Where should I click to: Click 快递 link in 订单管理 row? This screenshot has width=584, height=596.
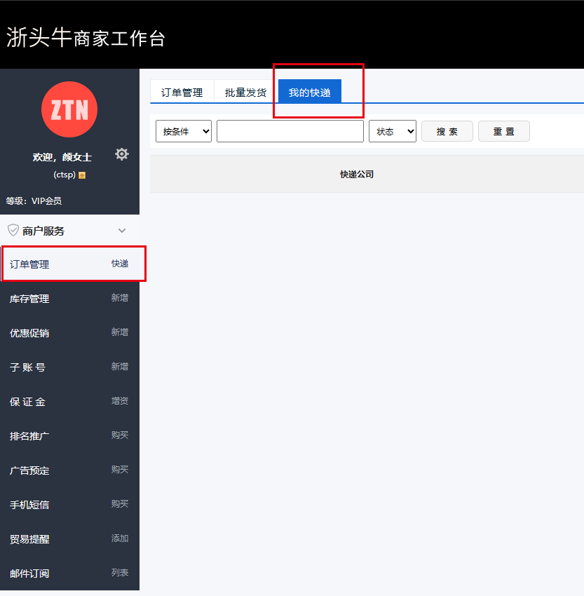tap(120, 264)
